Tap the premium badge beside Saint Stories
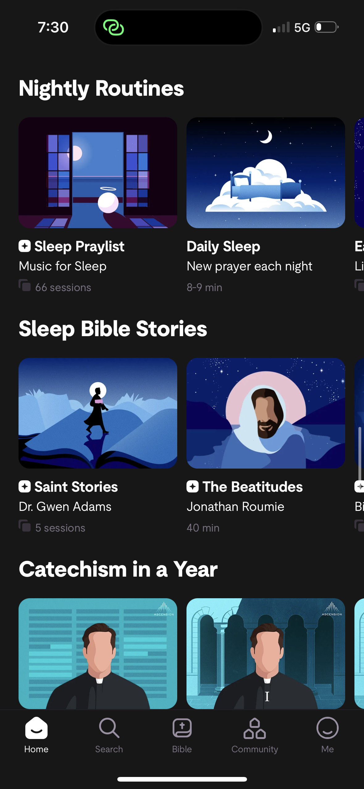This screenshot has width=364, height=789. tap(25, 487)
